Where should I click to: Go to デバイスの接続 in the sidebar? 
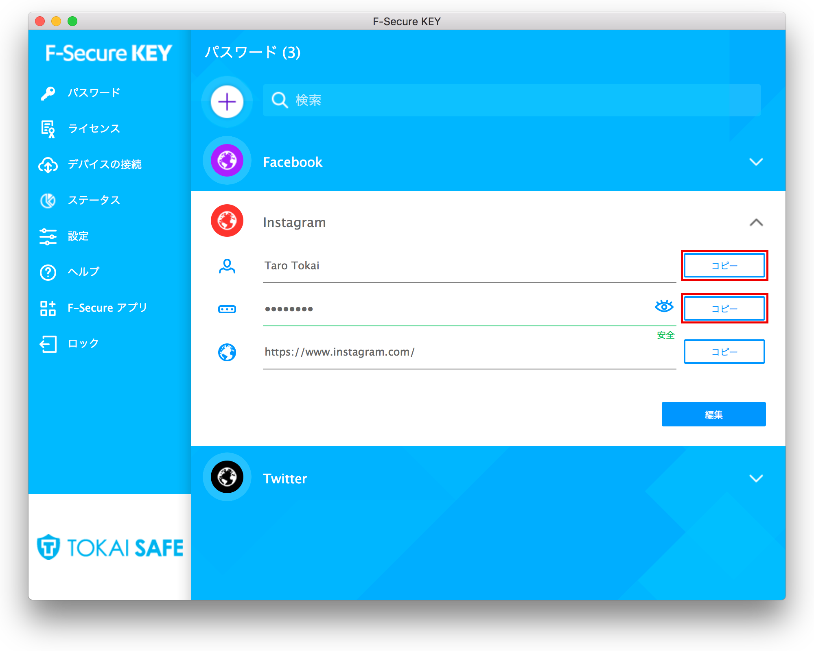click(105, 164)
